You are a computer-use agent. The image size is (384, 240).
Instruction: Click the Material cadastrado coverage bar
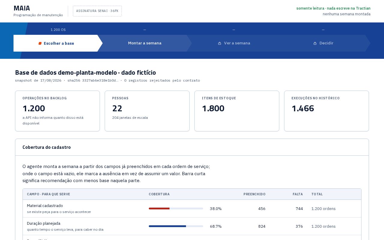tap(176, 208)
